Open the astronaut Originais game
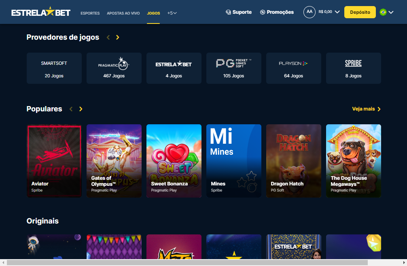 pos(54,247)
